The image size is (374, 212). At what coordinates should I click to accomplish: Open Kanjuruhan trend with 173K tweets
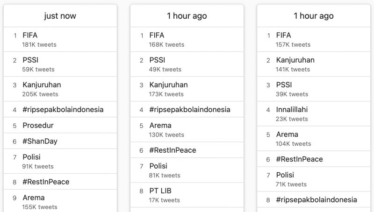pyautogui.click(x=187, y=89)
